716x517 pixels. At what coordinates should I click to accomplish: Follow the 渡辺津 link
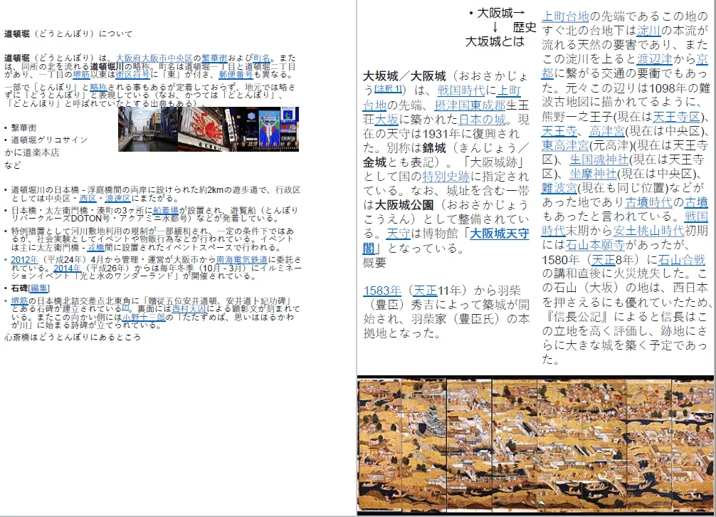point(655,59)
